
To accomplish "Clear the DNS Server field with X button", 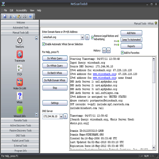I will coord(65,116).
